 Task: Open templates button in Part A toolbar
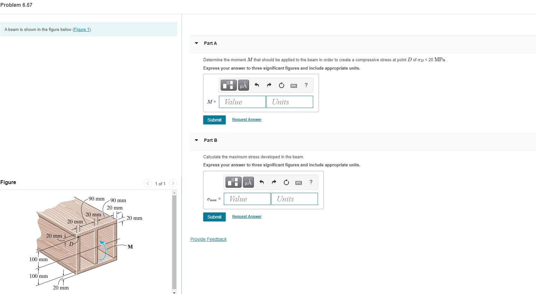229,85
